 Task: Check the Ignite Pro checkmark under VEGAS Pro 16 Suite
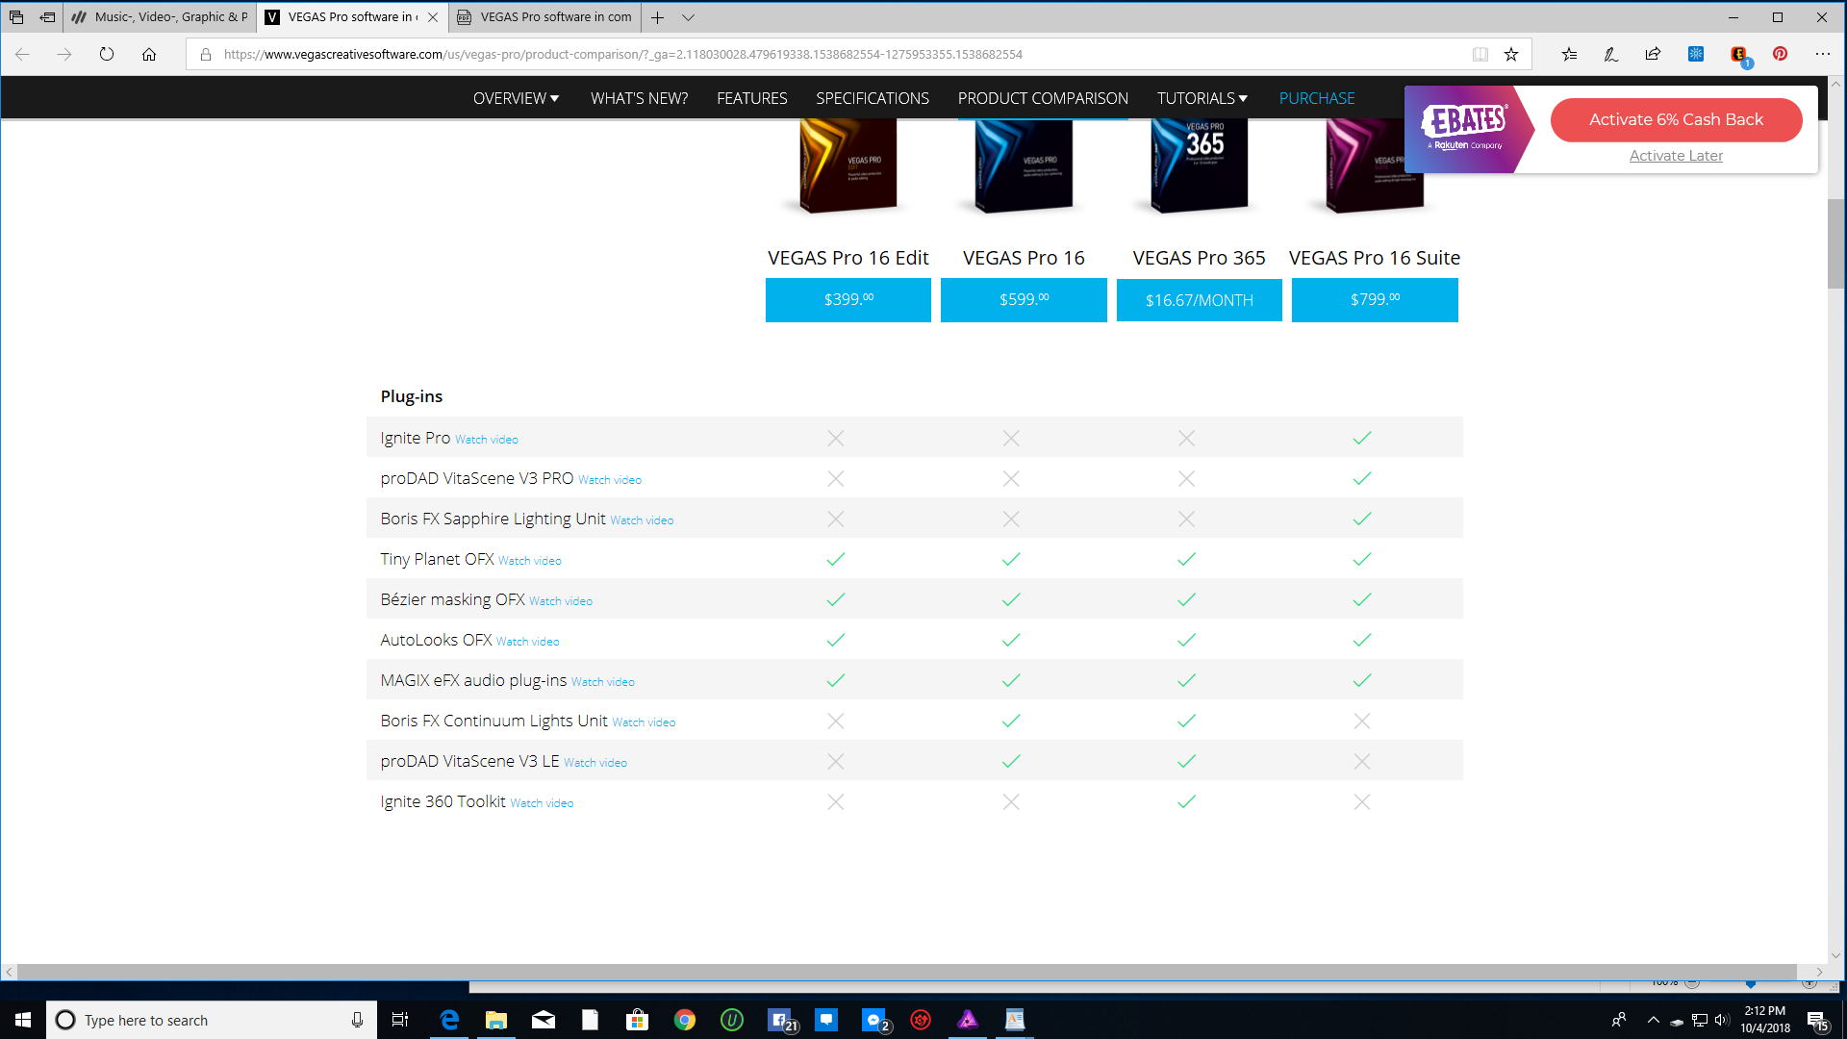click(1361, 438)
